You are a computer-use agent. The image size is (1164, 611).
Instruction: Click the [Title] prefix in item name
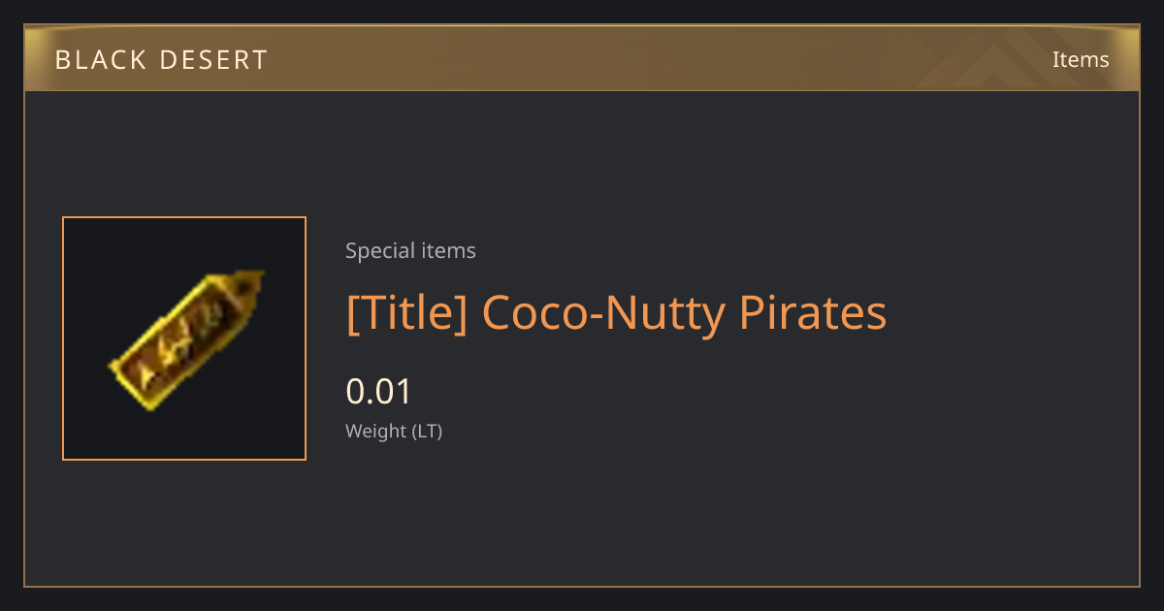pos(407,313)
